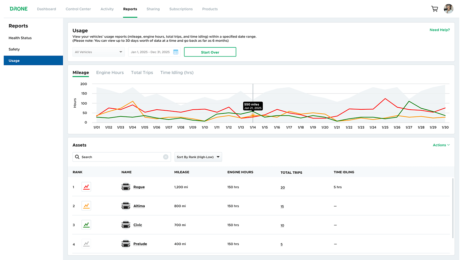Select Altima's orange trend sparkline icon
Screen dimensions: 463x260
[x=86, y=205]
